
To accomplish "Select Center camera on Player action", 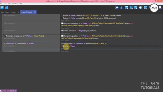I will [x=79, y=31].
